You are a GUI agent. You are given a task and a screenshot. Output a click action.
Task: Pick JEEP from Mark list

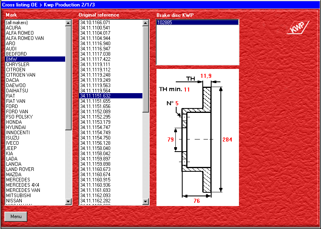[35, 148]
